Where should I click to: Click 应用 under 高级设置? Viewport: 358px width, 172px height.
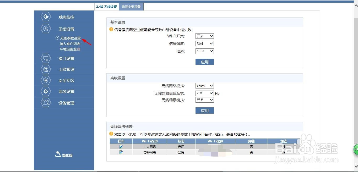click(x=204, y=110)
